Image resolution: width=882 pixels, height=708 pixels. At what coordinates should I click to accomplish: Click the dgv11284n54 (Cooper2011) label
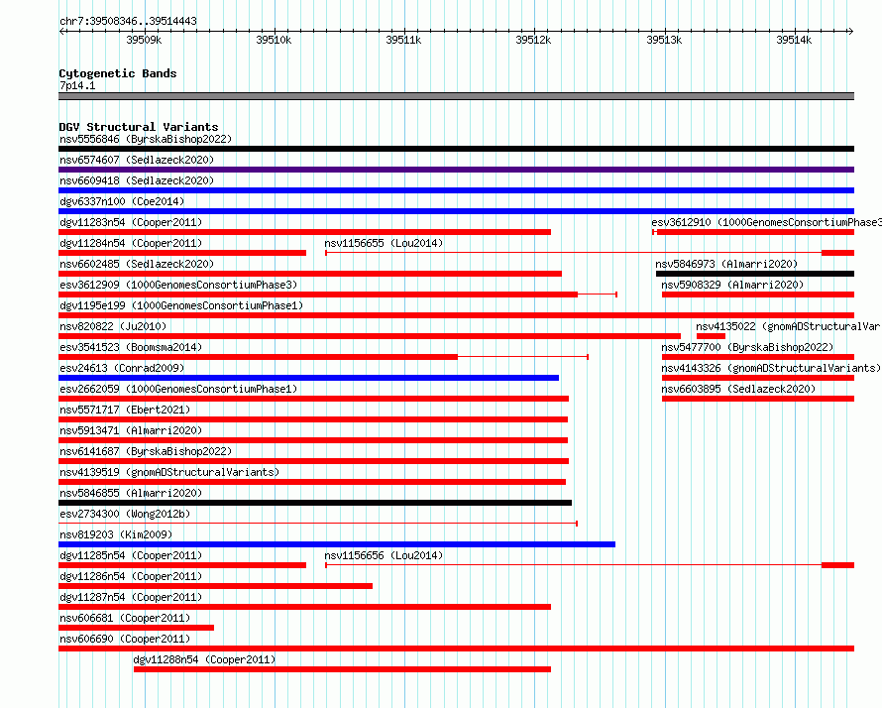[x=131, y=243]
